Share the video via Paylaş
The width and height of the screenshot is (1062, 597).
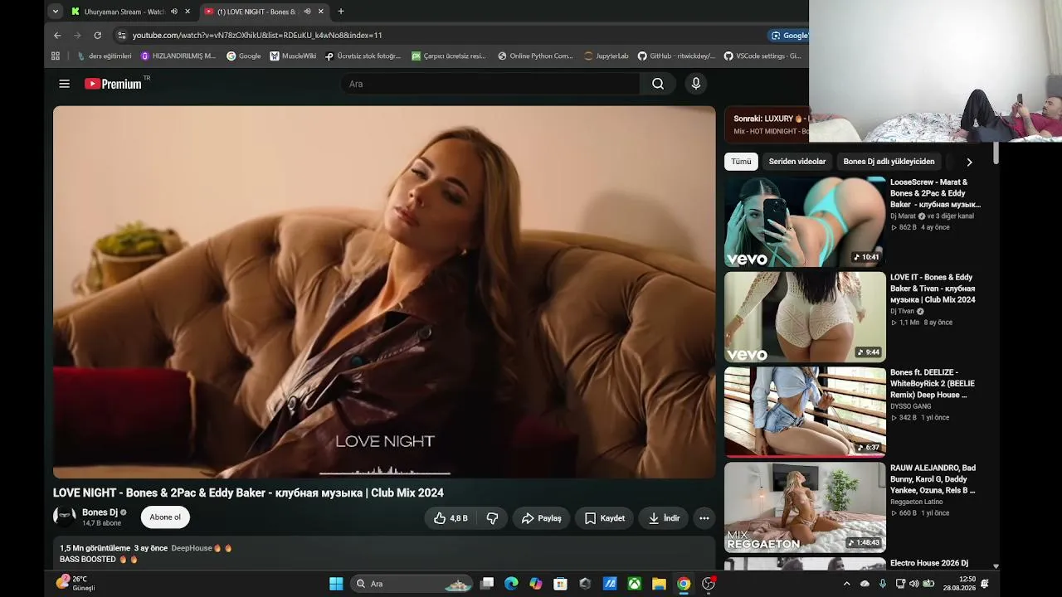(541, 518)
